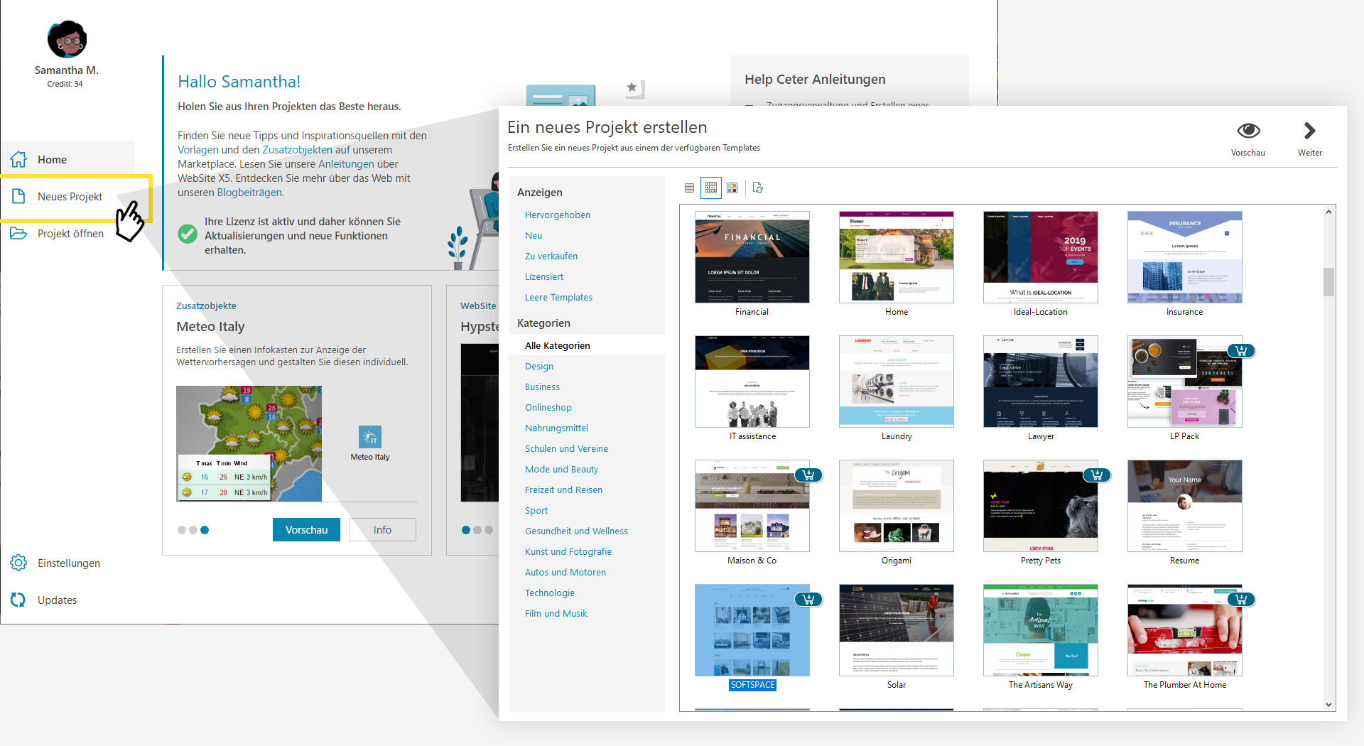Filter by Film und Musik category

point(556,614)
